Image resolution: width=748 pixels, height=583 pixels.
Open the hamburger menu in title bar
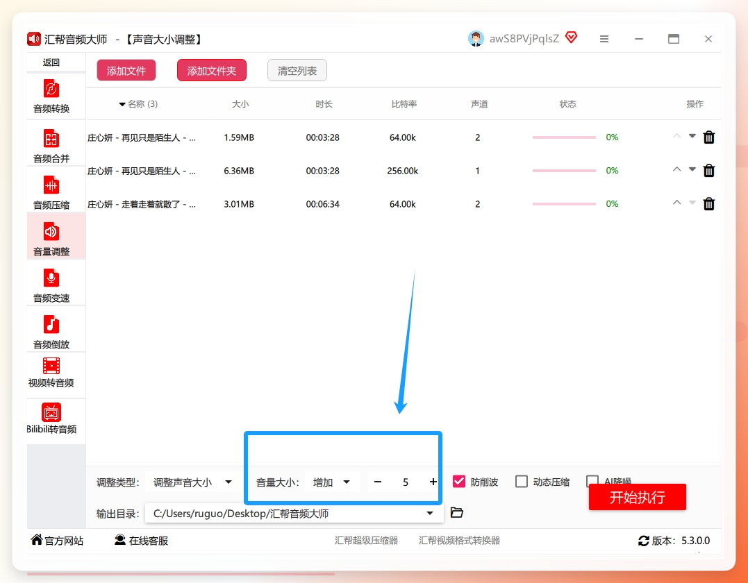604,39
